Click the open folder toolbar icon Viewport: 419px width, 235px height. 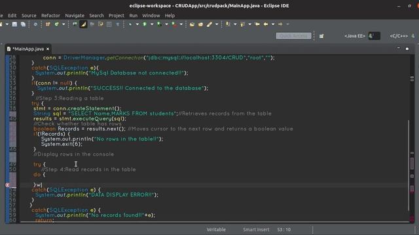click(192, 24)
